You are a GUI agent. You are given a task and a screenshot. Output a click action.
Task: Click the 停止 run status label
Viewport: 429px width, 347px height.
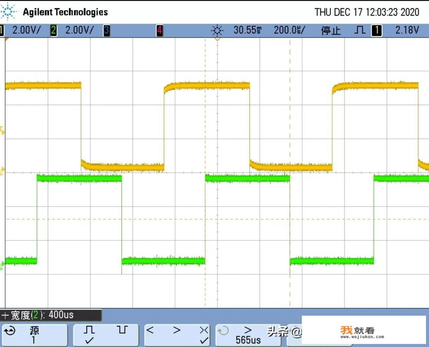(x=331, y=31)
